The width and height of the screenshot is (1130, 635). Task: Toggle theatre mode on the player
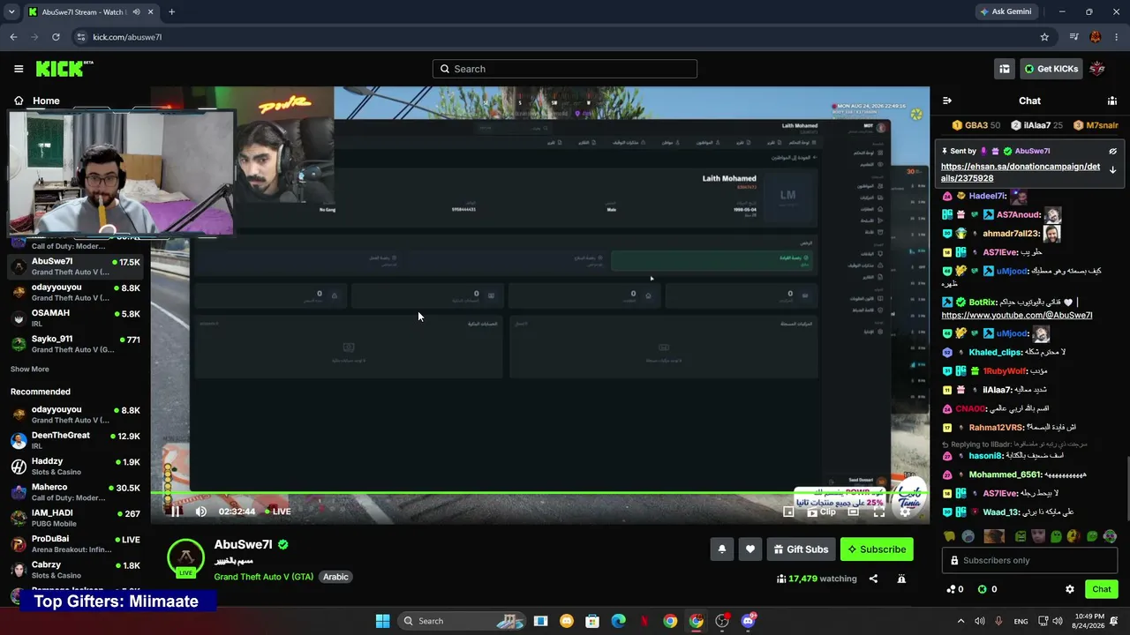coord(854,512)
